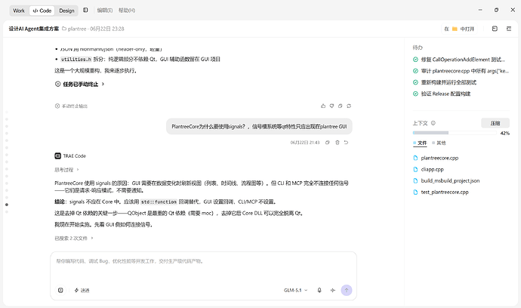Click the info icon beside 上下文
This screenshot has height=308, width=521.
433,123
